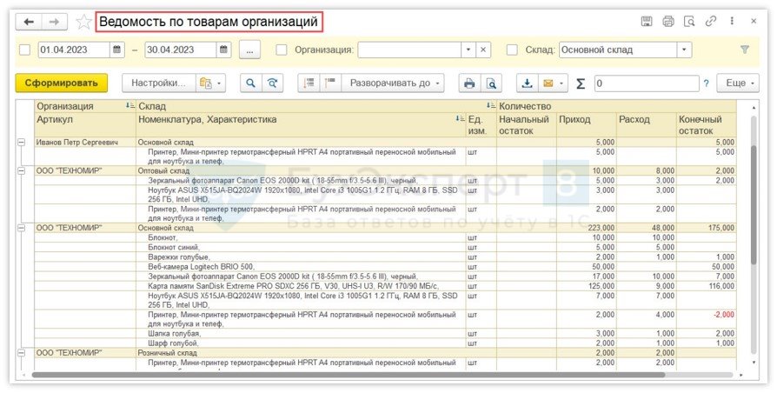Enable the Склад filter checkbox
Screen dimensions: 777x393
[512, 50]
